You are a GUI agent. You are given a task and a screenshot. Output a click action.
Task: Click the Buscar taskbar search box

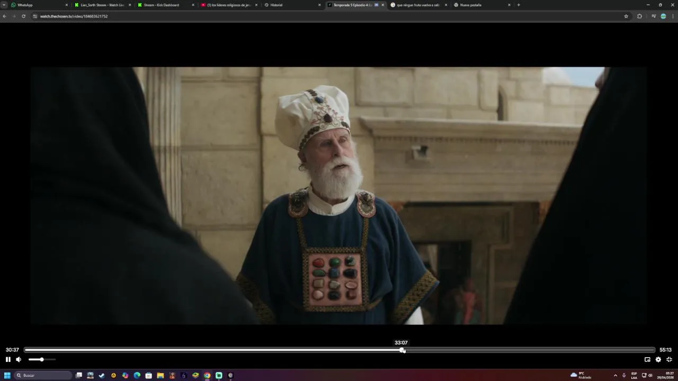click(x=43, y=375)
